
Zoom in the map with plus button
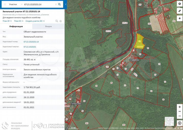point(180,107)
